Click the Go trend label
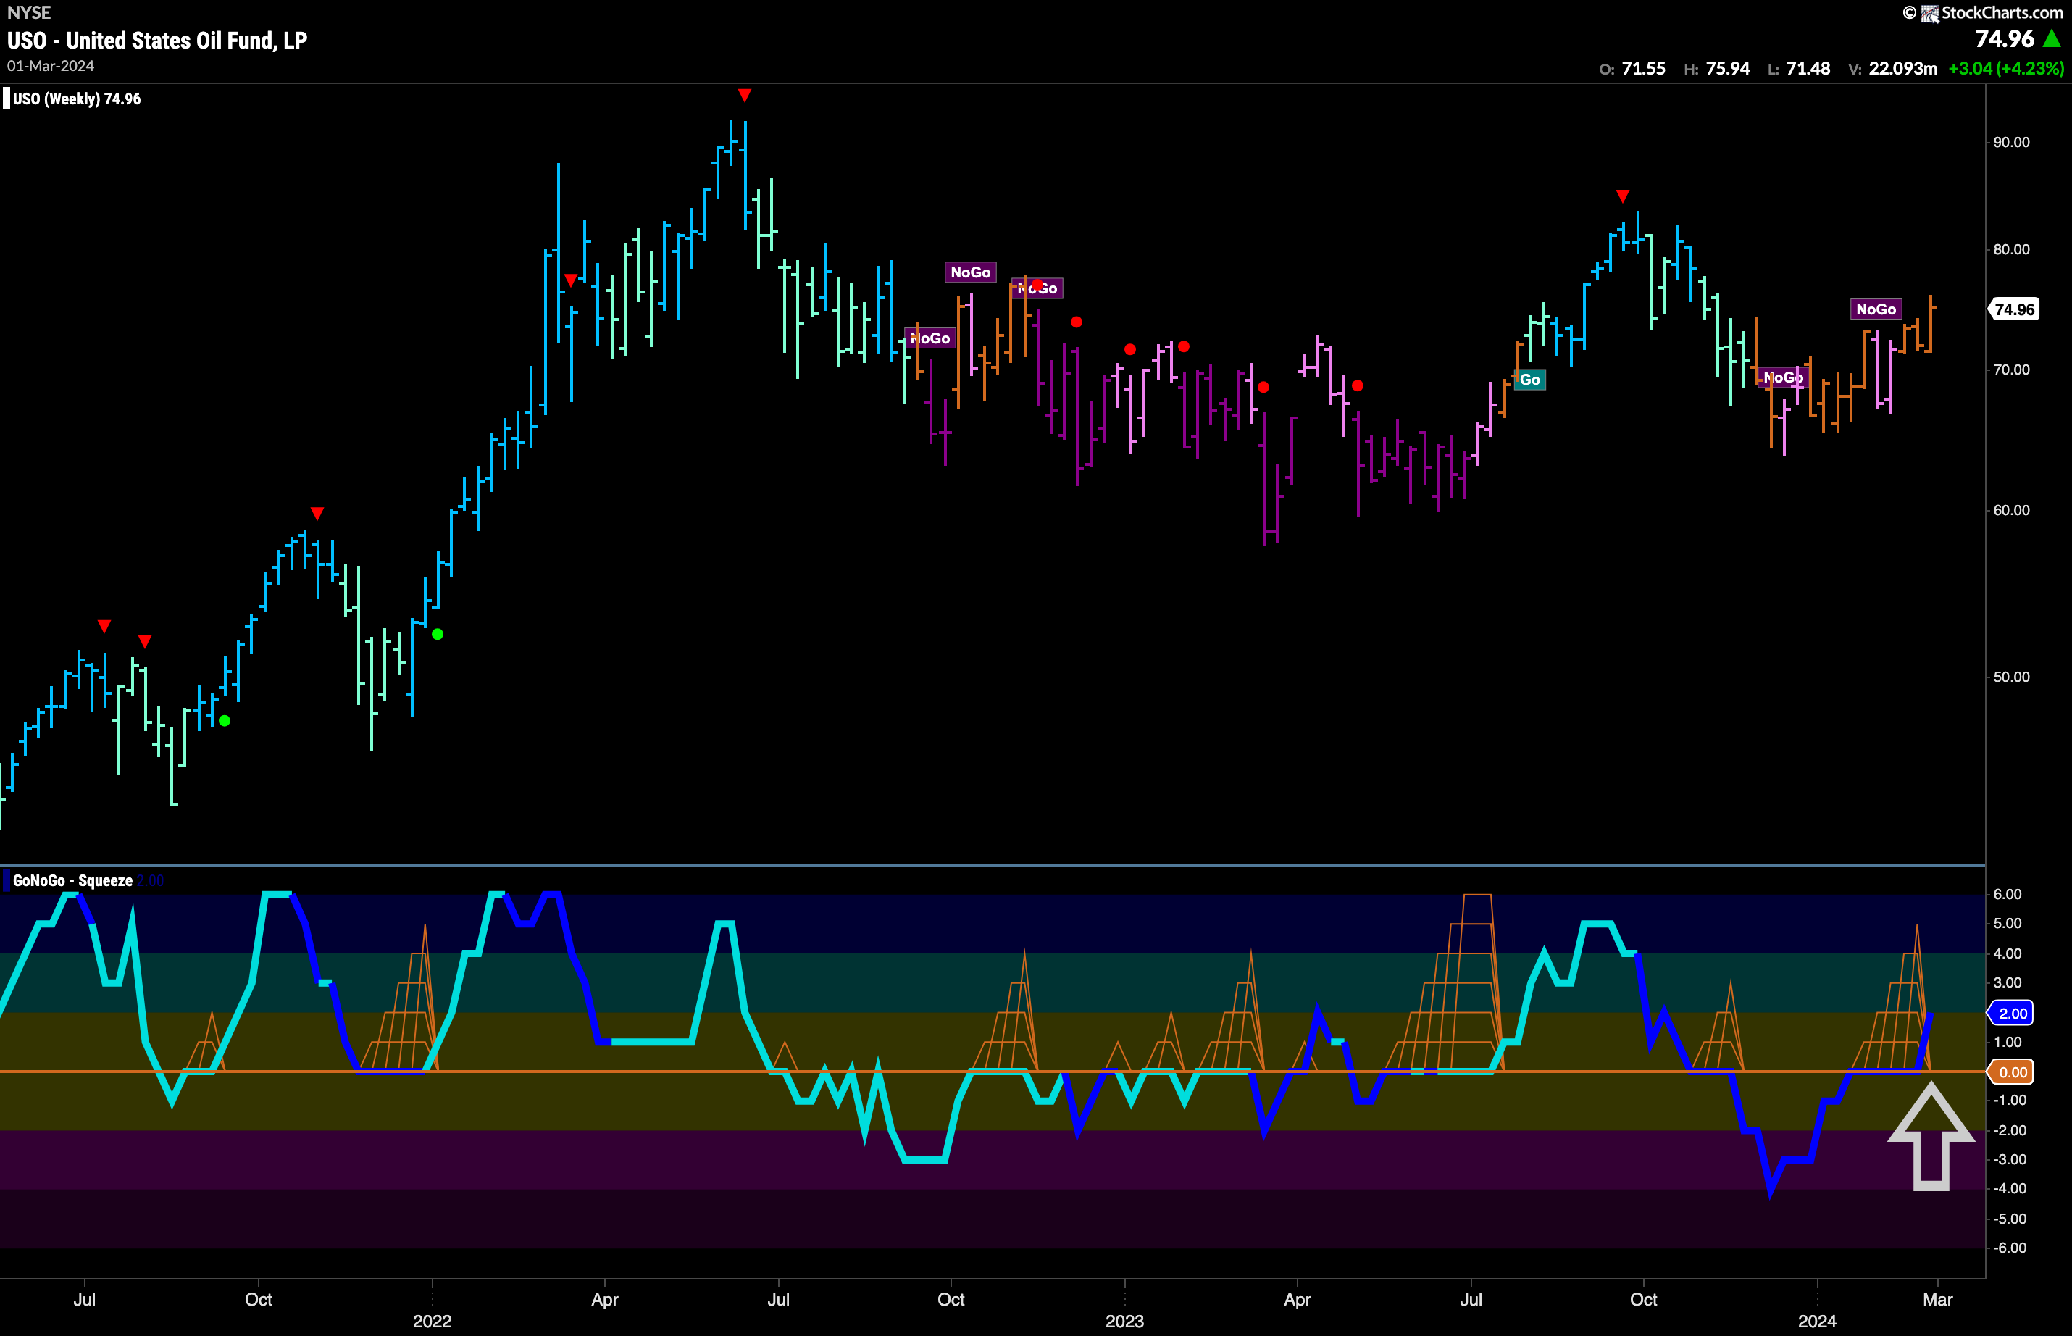This screenshot has width=2072, height=1336. (1530, 380)
